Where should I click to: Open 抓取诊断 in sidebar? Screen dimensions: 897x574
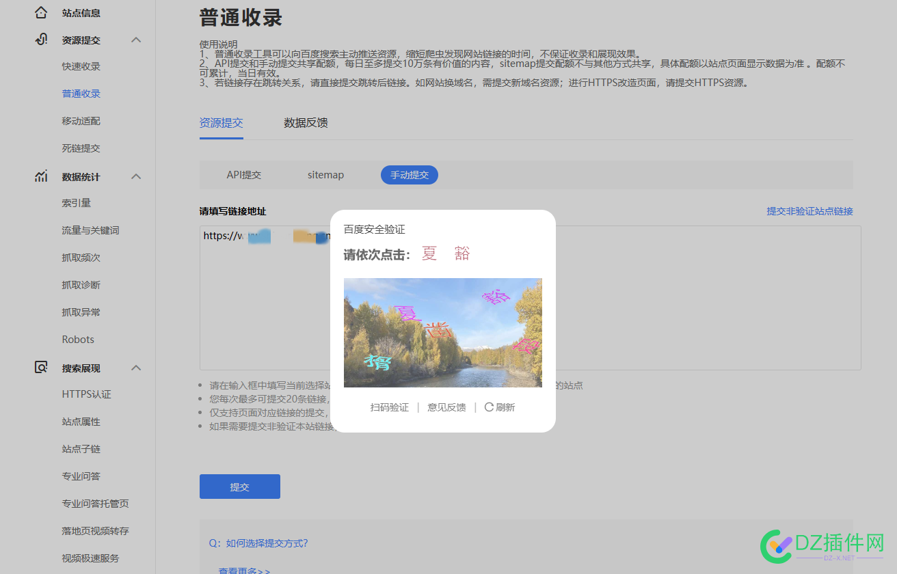81,285
